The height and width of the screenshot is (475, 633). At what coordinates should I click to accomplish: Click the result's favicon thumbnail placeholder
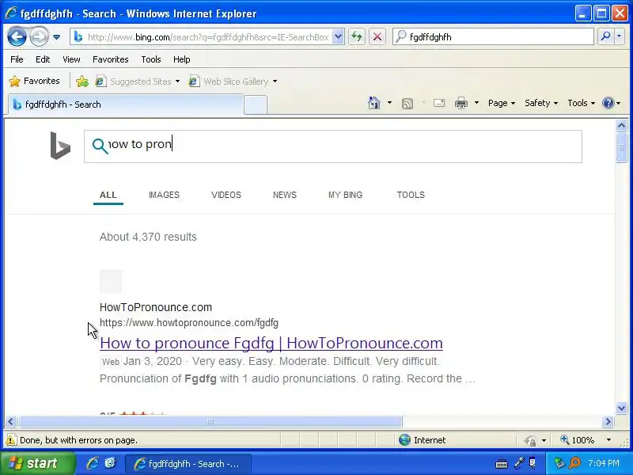(111, 281)
